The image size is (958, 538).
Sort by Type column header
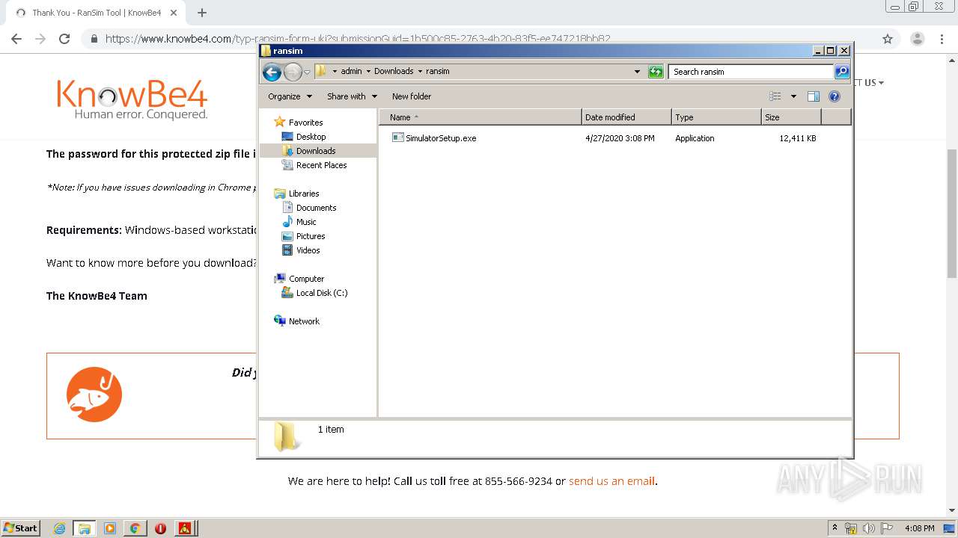tap(716, 117)
